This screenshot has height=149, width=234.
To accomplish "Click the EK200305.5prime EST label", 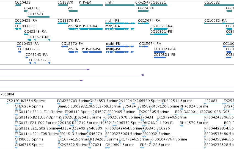I will point(154,112).
